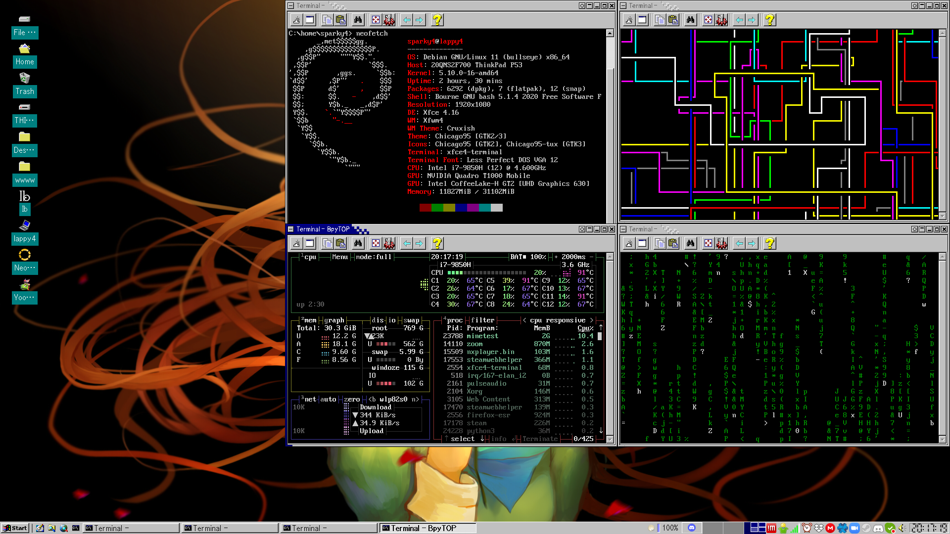Screen dimensions: 950x534
Task: Click the Preferences gear icon in the matrix terminal
Action: (722, 243)
